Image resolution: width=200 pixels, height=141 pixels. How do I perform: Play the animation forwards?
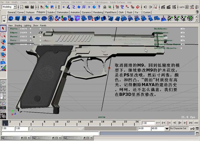[x=180, y=123]
